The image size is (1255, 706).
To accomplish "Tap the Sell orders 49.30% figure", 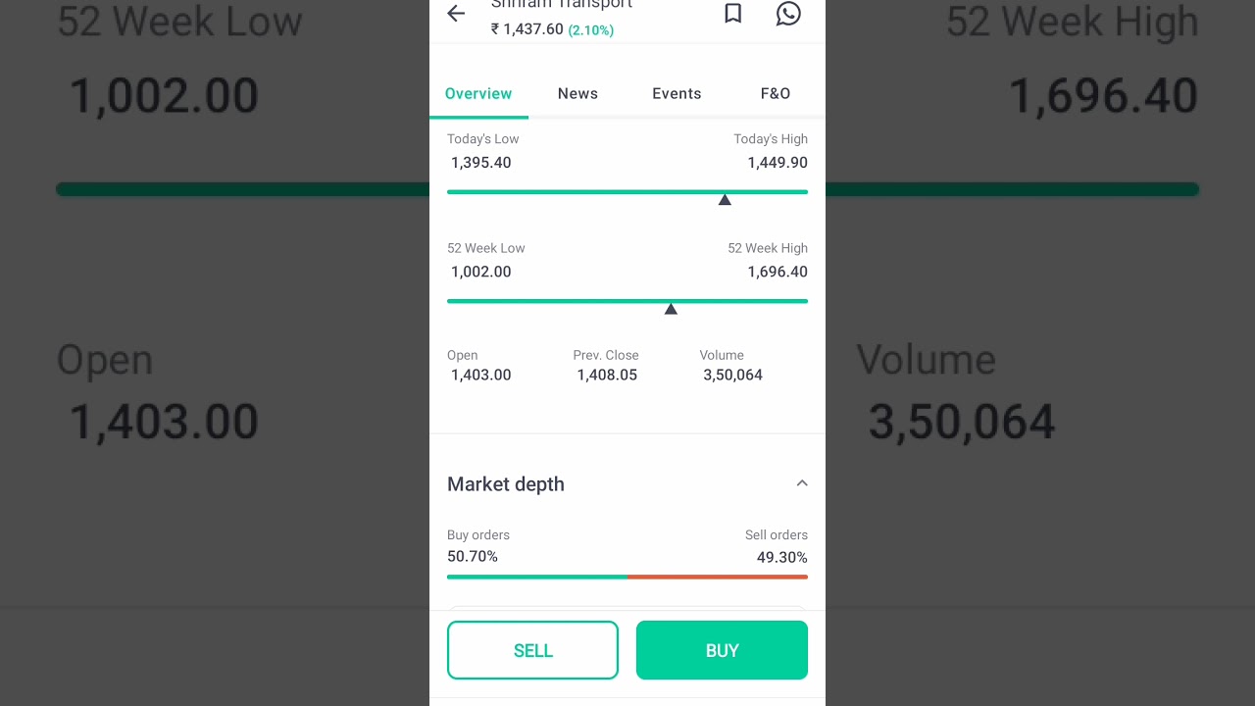I will pos(781,557).
